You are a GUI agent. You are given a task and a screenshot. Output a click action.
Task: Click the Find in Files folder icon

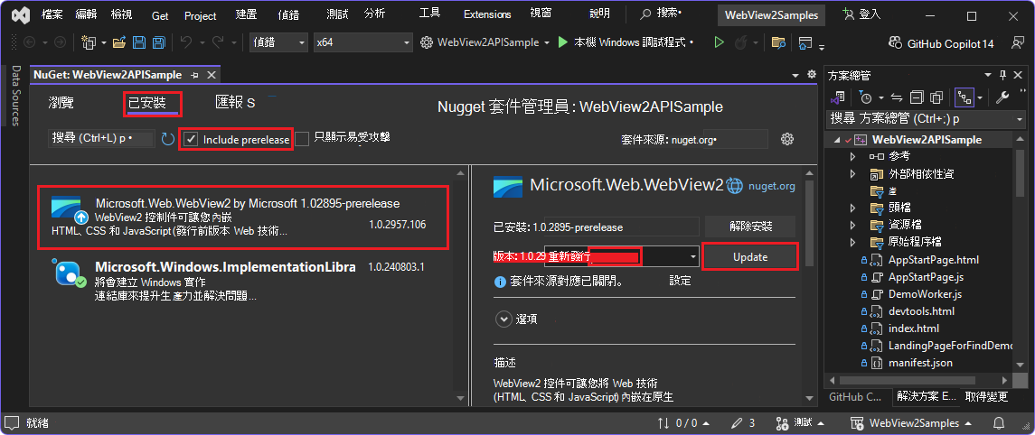(779, 42)
